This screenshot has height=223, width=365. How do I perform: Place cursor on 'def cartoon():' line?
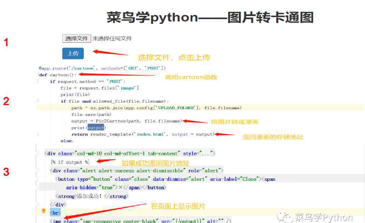(x=57, y=75)
